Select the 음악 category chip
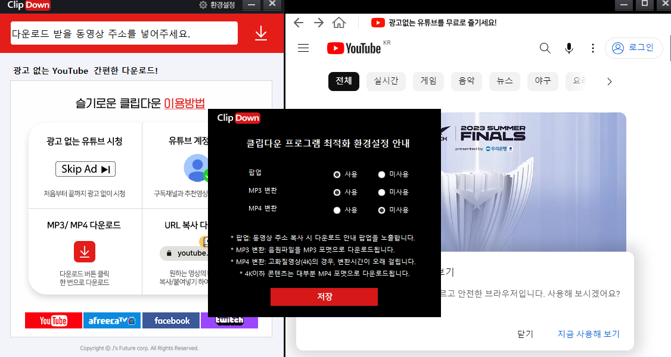The image size is (671, 357). click(467, 81)
